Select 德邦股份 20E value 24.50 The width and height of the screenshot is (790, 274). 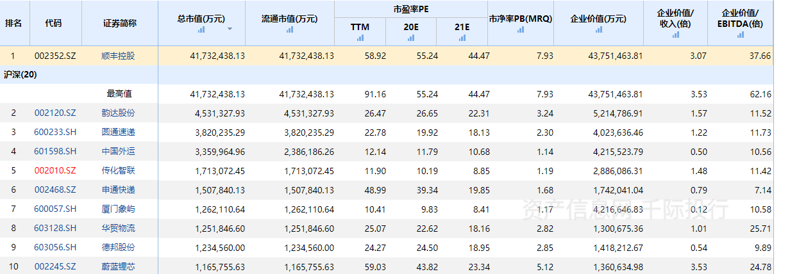pyautogui.click(x=427, y=248)
